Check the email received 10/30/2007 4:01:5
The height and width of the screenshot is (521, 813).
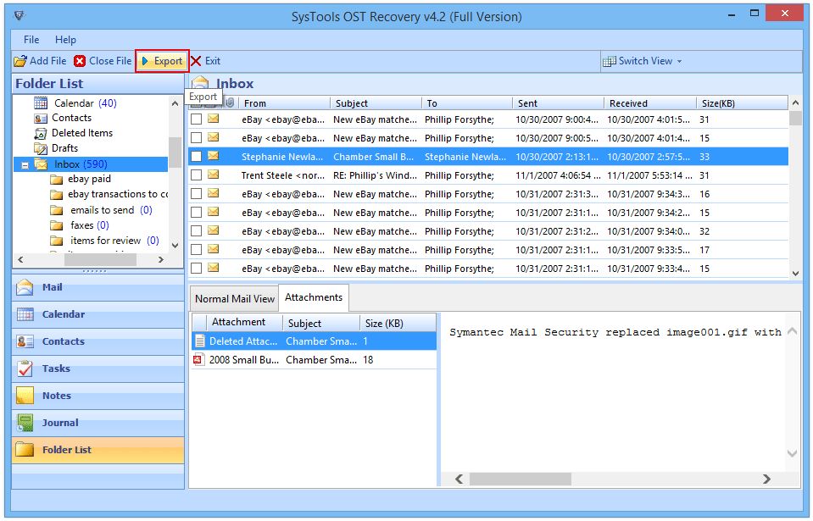click(196, 119)
